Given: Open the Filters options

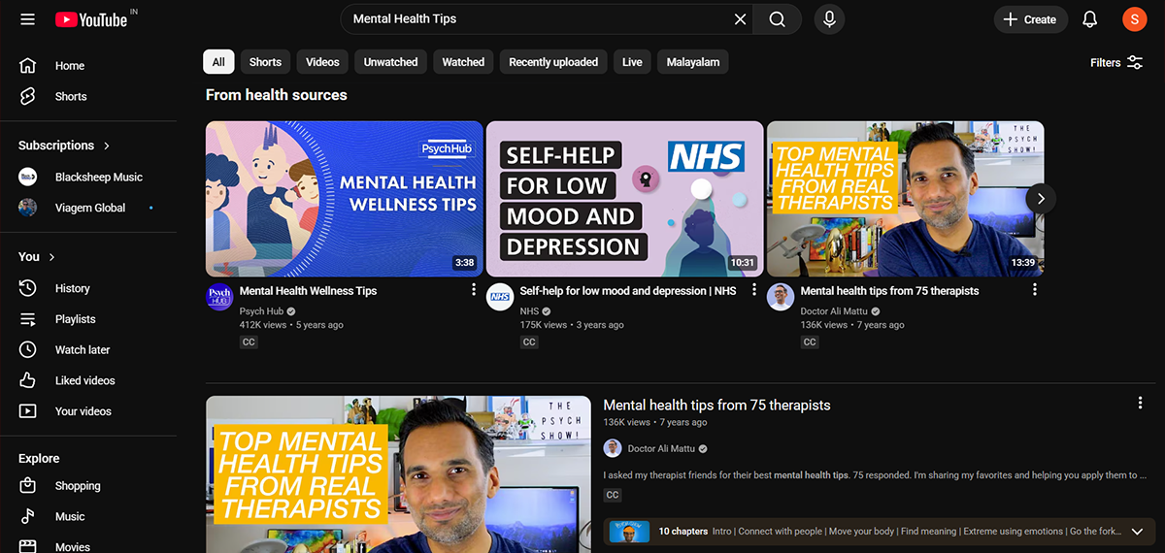Looking at the screenshot, I should (x=1116, y=62).
